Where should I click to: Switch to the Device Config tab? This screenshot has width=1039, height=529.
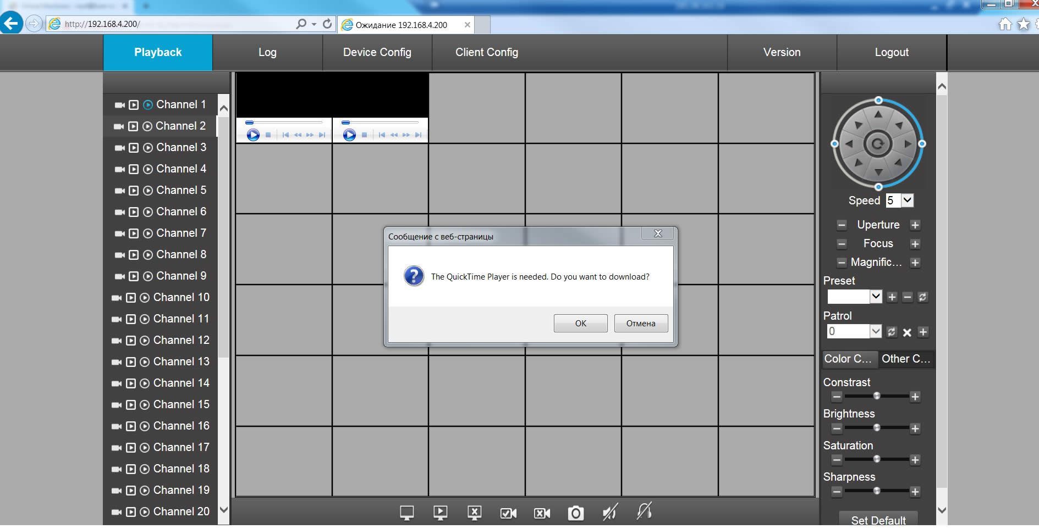point(377,52)
